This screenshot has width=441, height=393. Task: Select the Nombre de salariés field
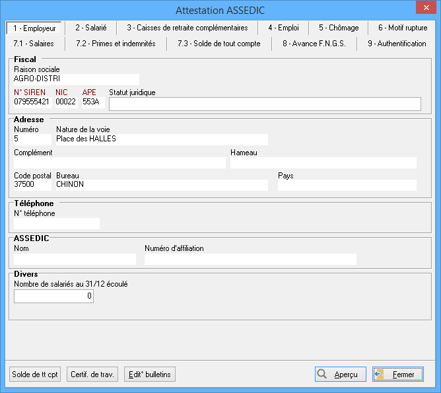(53, 297)
